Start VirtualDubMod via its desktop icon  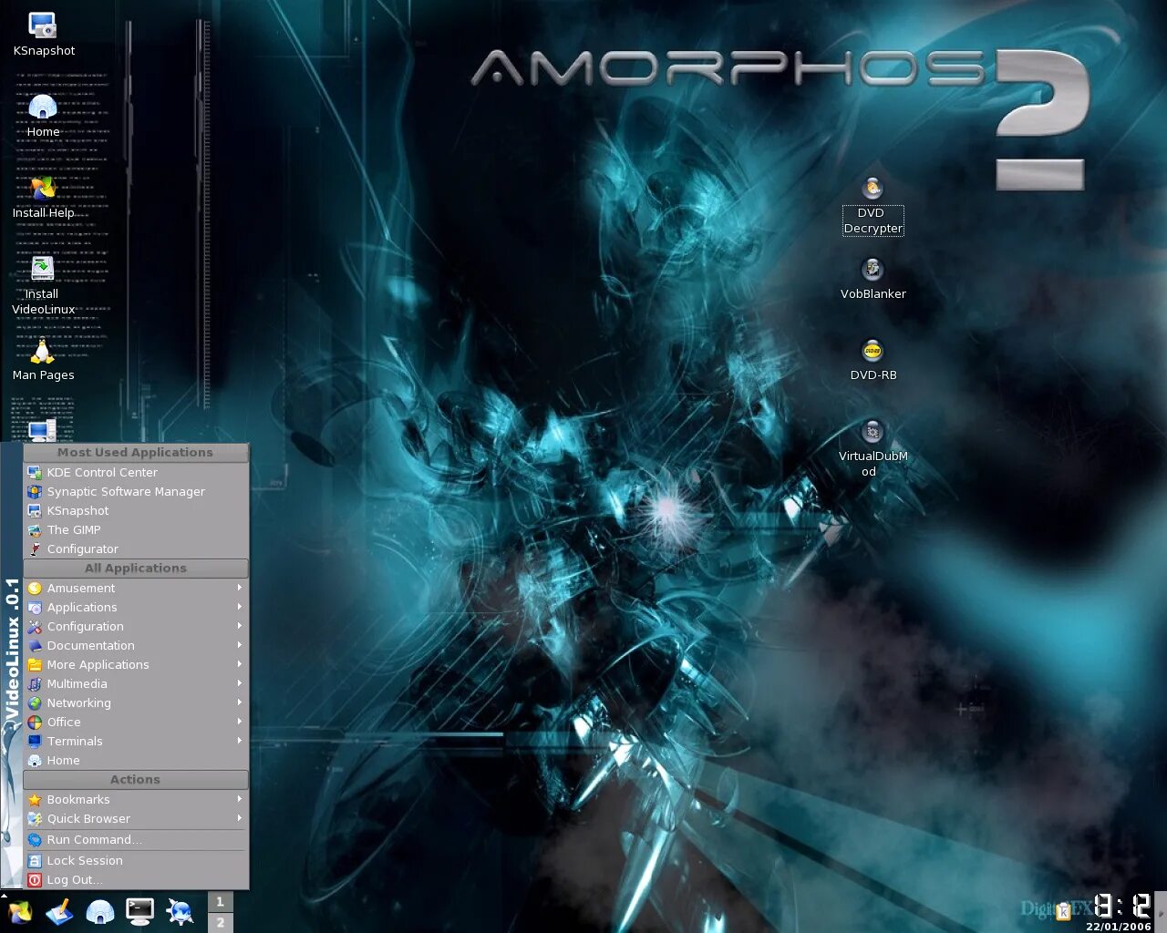(873, 432)
